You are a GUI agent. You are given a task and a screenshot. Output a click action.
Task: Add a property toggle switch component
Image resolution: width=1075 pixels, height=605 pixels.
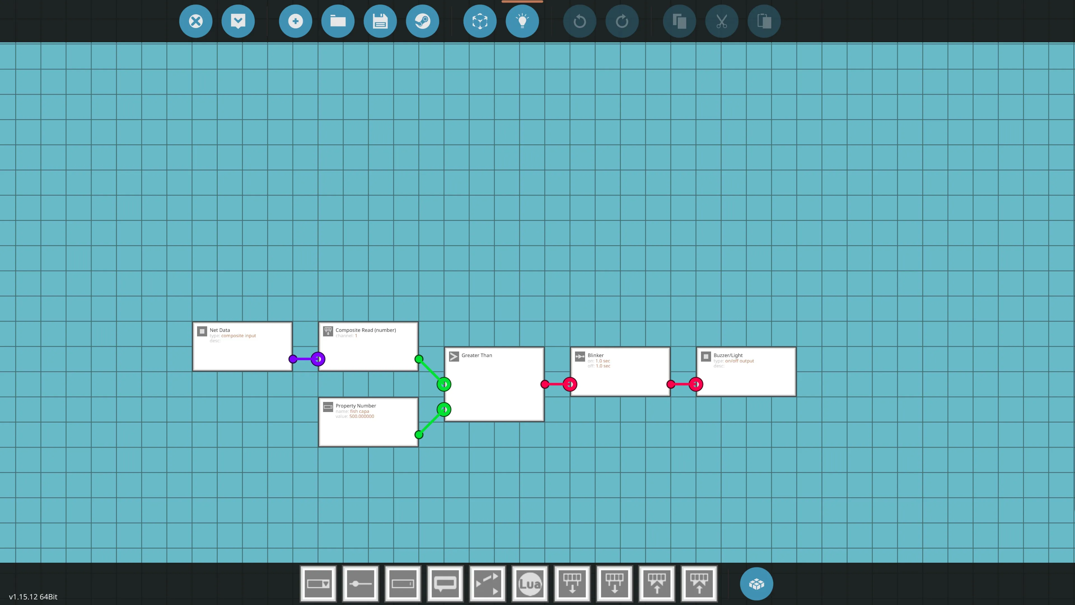point(487,583)
